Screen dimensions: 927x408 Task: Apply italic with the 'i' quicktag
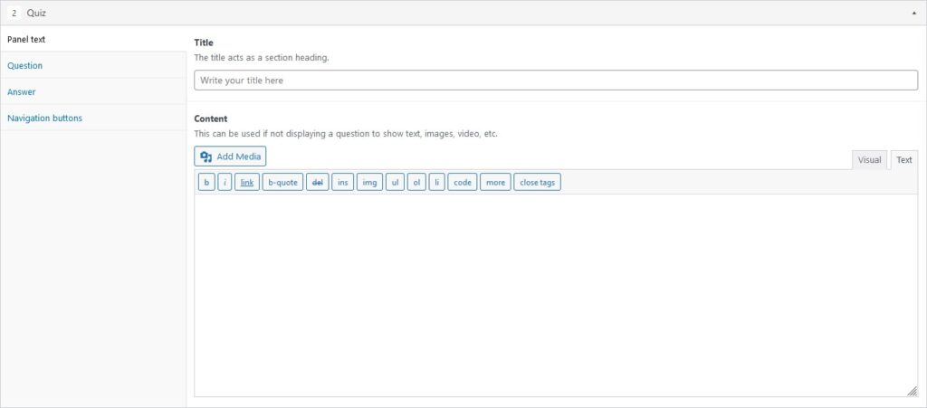click(x=225, y=183)
